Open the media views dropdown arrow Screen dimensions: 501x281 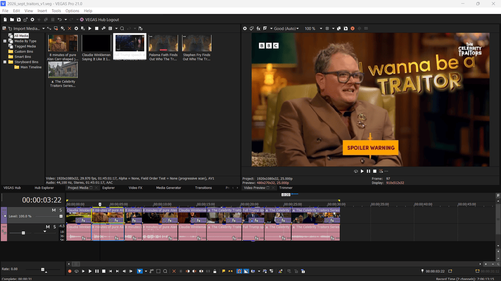click(116, 28)
